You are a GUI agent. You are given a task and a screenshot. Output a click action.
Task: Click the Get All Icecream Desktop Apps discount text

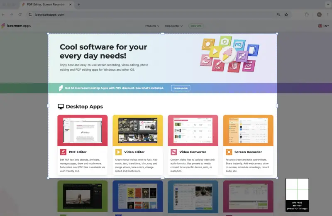[115, 88]
